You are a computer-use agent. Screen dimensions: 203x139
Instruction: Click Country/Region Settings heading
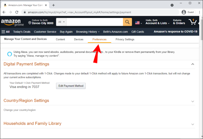pos(26,101)
